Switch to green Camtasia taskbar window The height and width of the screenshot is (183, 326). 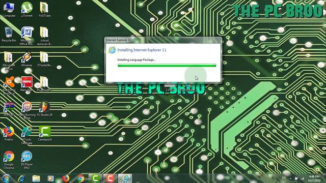click(95, 178)
